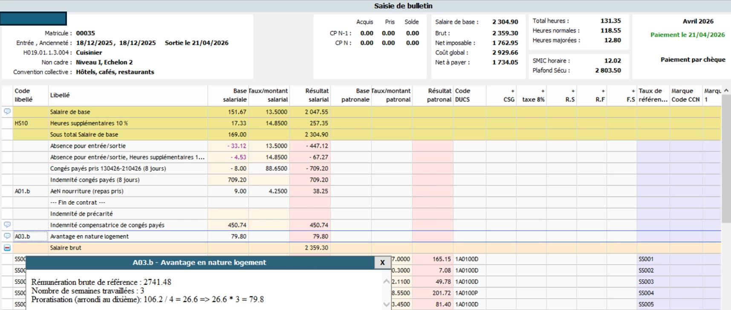Click the popup's scroll down chevron
The width and height of the screenshot is (731, 310).
(x=386, y=304)
